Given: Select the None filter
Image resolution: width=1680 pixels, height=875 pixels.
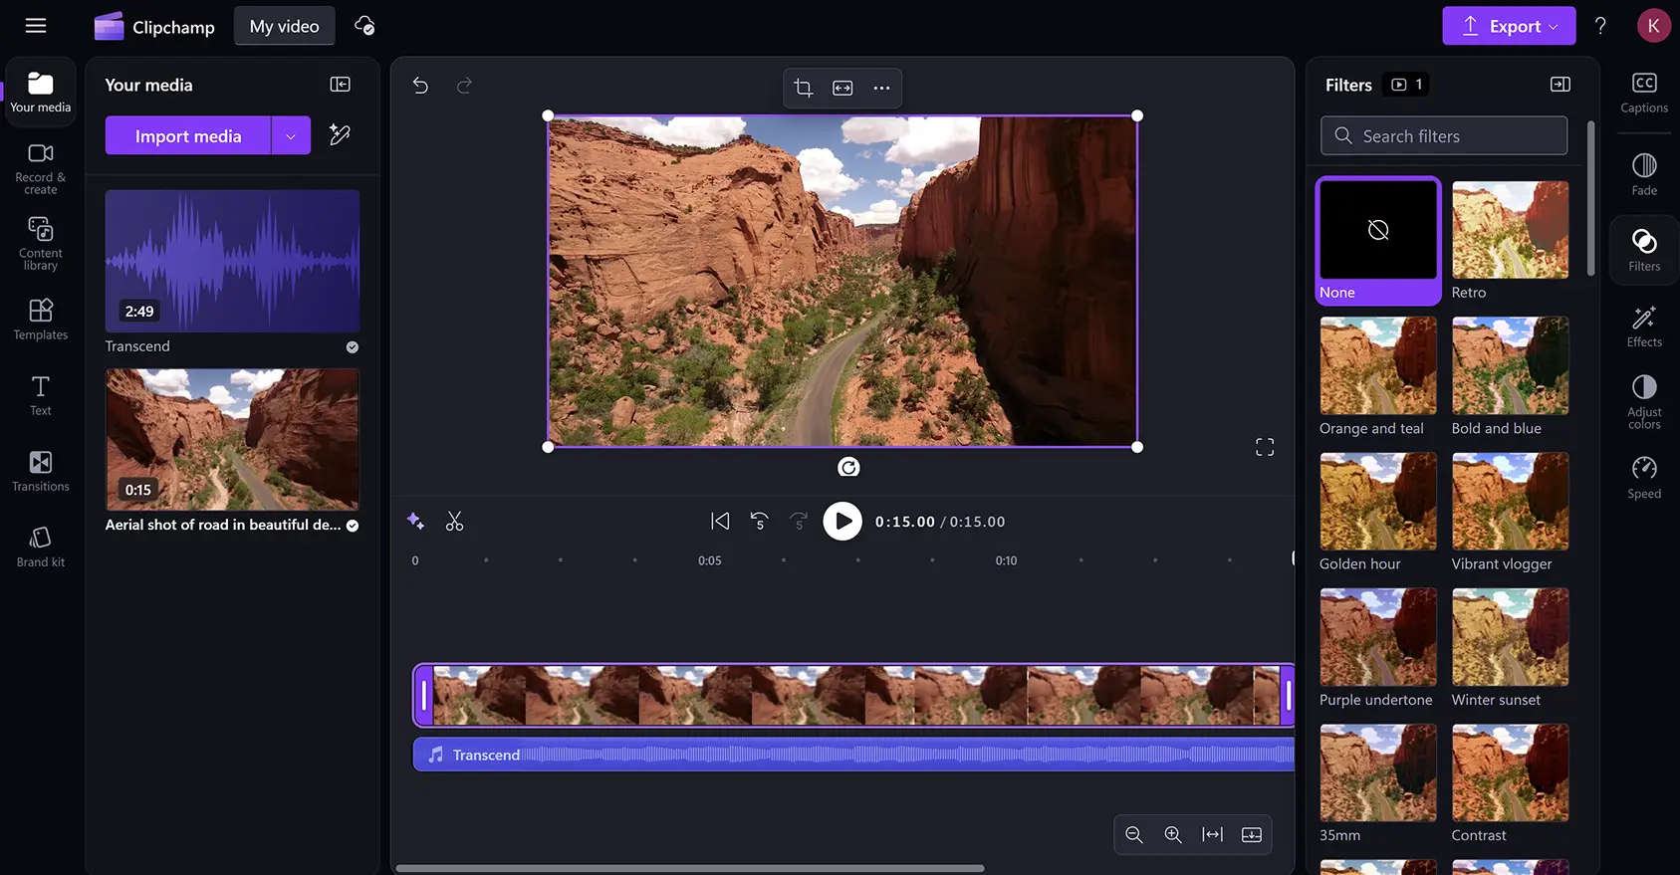Looking at the screenshot, I should pos(1378,240).
